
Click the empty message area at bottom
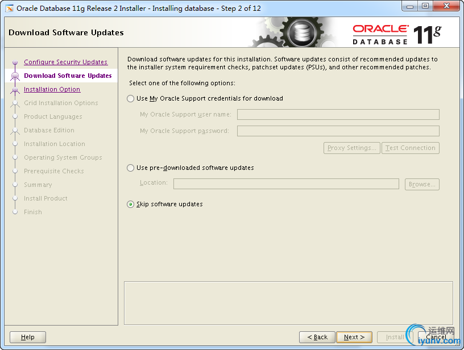pos(288,303)
